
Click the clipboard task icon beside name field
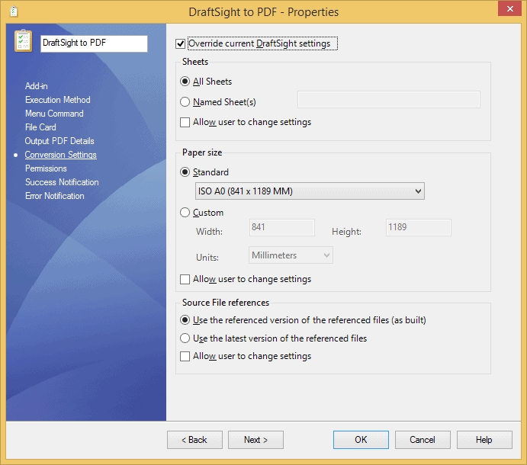[x=23, y=40]
